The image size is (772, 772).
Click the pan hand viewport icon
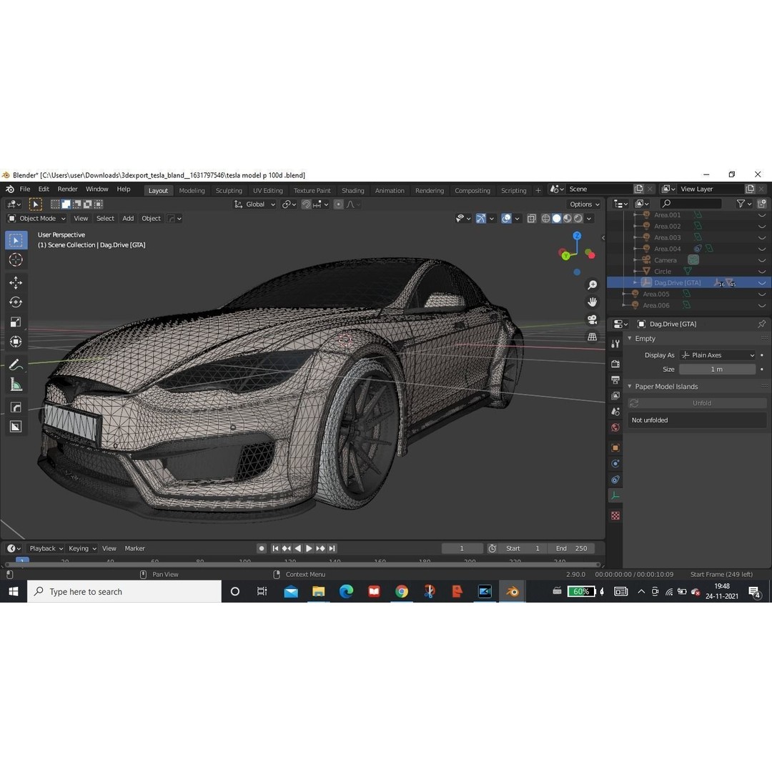pos(593,302)
